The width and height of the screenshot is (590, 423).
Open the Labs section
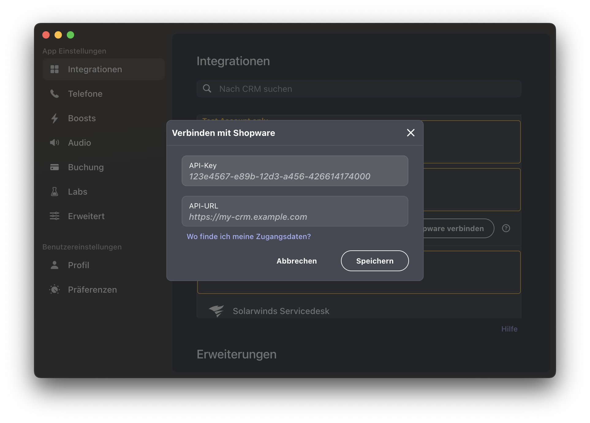[104, 192]
